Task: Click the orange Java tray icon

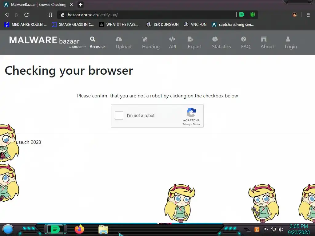Action: (x=257, y=229)
